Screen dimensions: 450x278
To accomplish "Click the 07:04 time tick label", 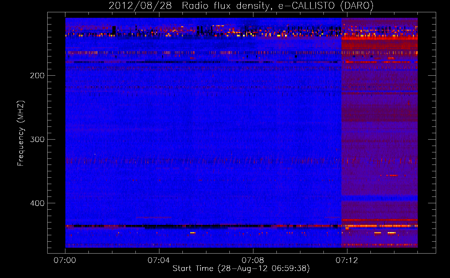I will tap(159, 260).
